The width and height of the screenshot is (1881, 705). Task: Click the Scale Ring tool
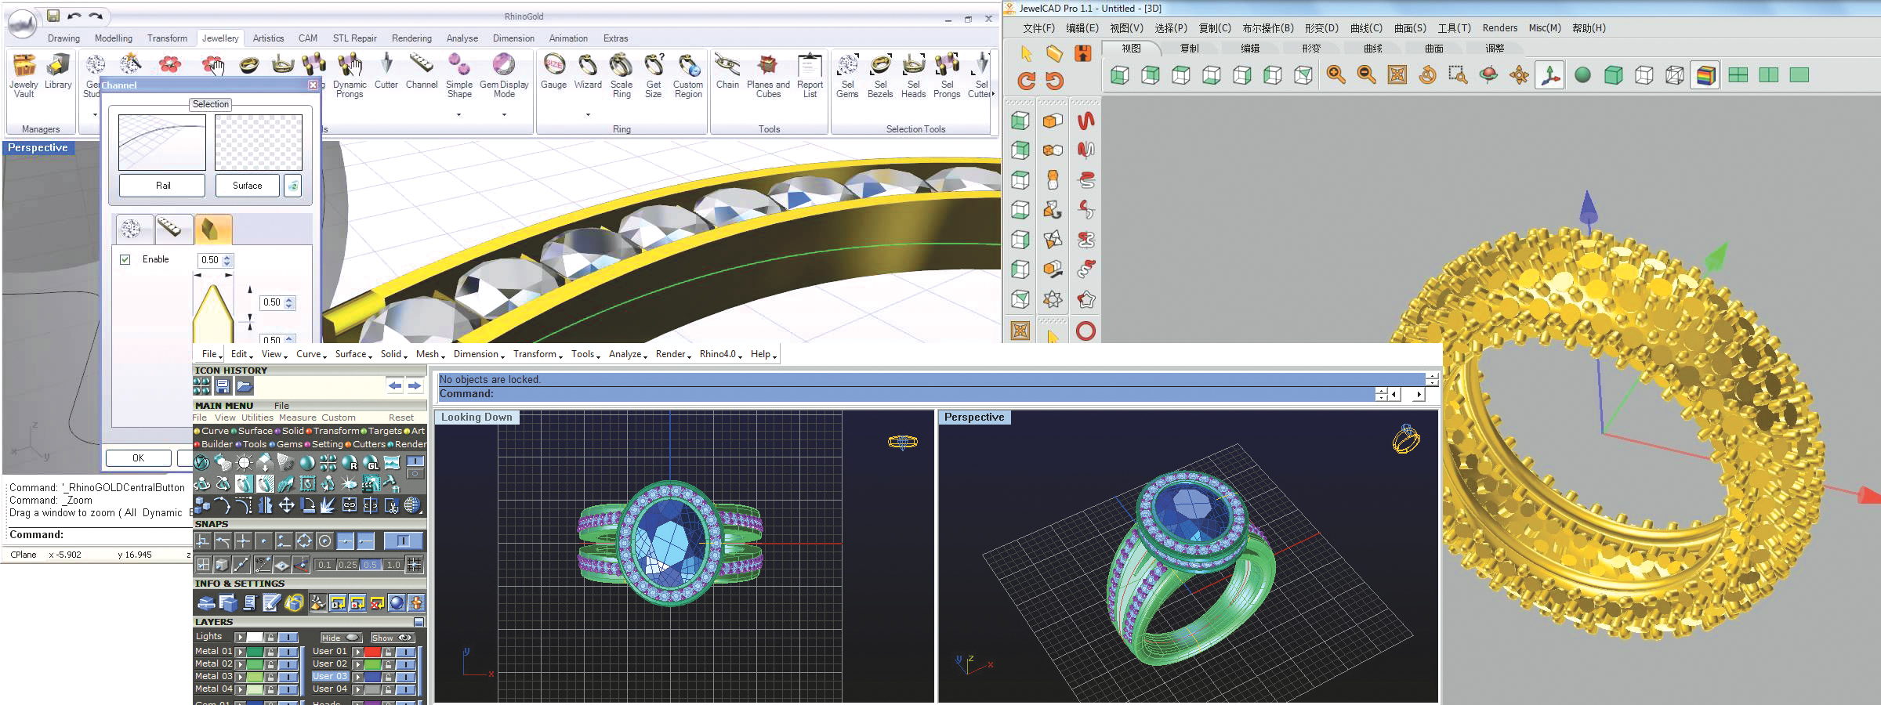click(x=622, y=76)
